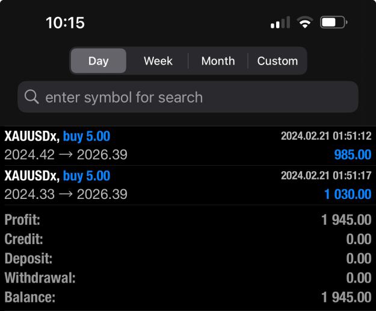Select the Day period tab
The image size is (376, 311).
tap(99, 61)
